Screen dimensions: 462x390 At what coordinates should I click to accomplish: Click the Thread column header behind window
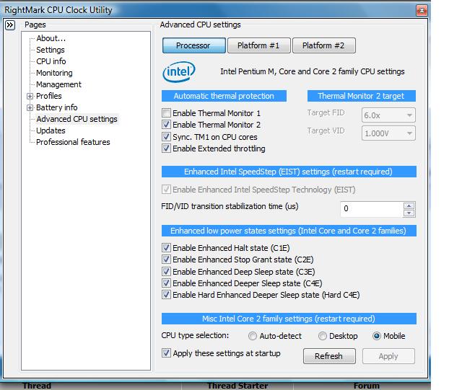(x=37, y=386)
